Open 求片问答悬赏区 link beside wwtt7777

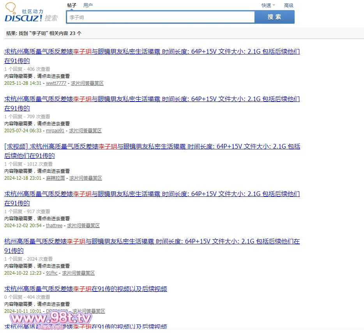click(x=87, y=83)
